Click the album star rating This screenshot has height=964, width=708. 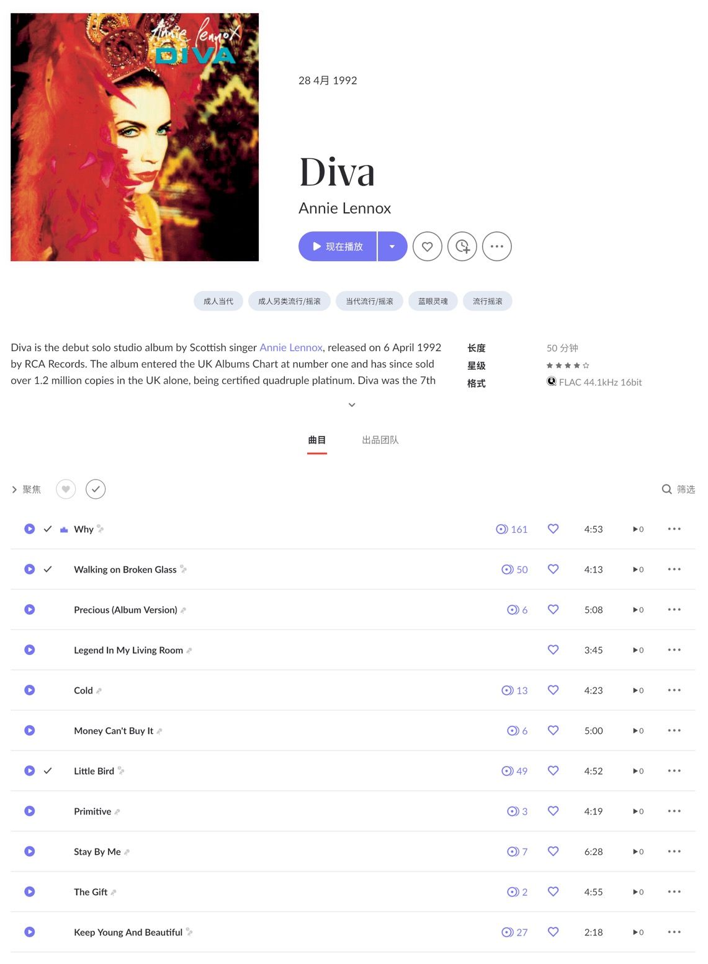[x=568, y=365]
